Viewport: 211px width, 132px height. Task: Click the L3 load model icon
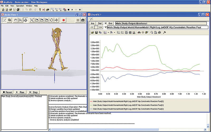click(60, 10)
